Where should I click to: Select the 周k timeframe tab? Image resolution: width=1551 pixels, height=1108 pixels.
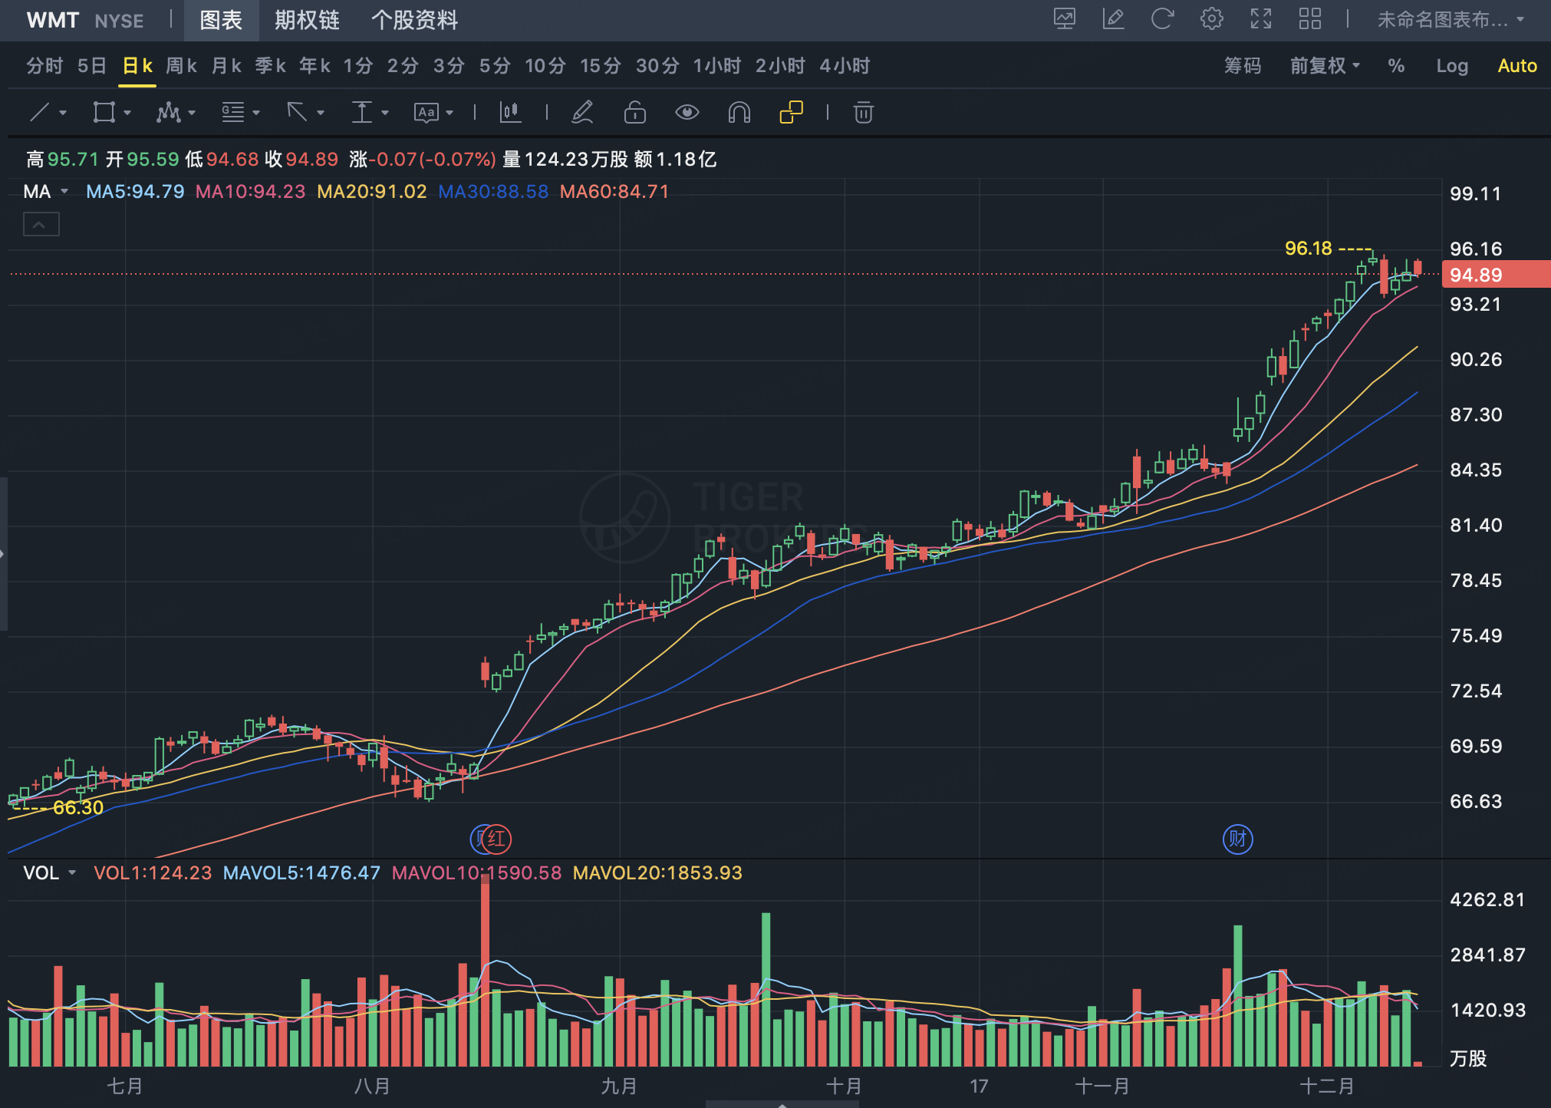click(x=181, y=66)
